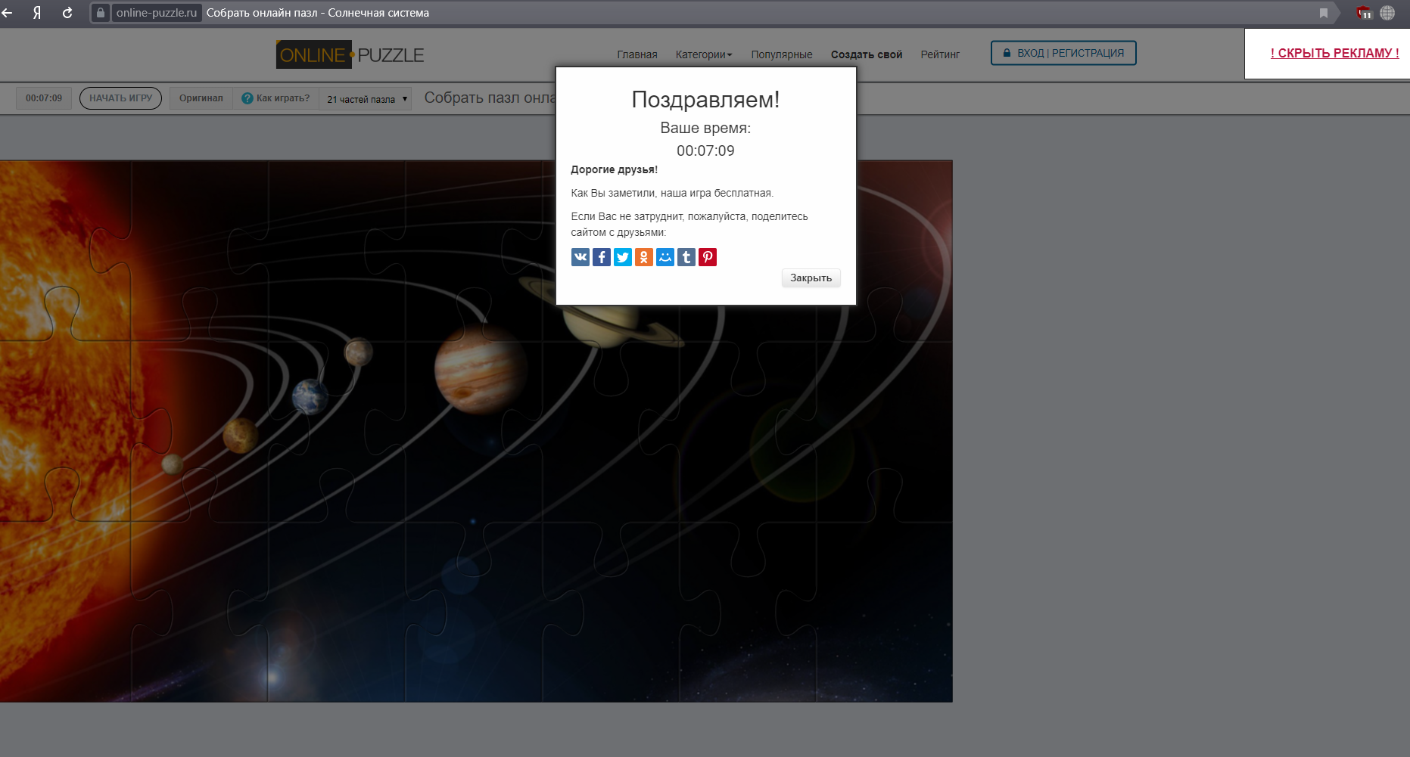Click the globe extension icon

pos(1387,13)
